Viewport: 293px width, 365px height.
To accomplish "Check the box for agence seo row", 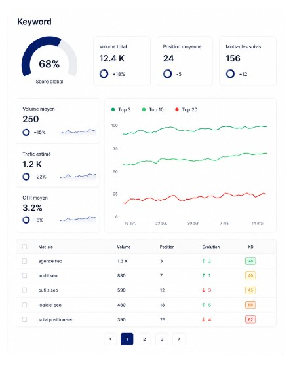I will pyautogui.click(x=24, y=261).
